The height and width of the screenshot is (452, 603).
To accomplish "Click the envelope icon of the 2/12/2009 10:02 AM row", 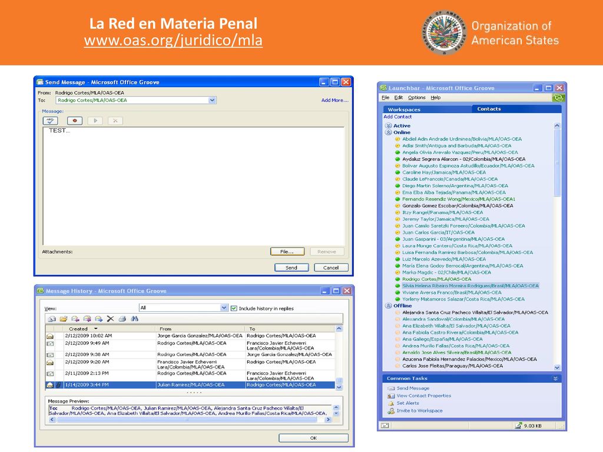I will click(50, 336).
